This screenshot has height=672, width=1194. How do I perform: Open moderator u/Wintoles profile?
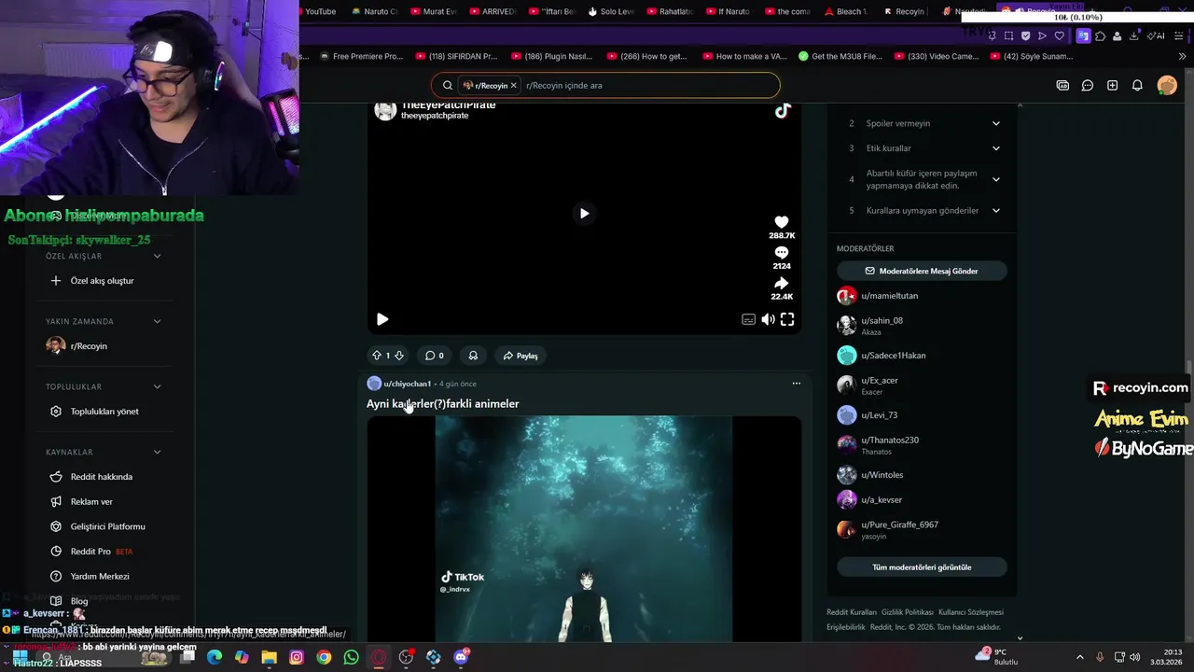[x=882, y=475]
